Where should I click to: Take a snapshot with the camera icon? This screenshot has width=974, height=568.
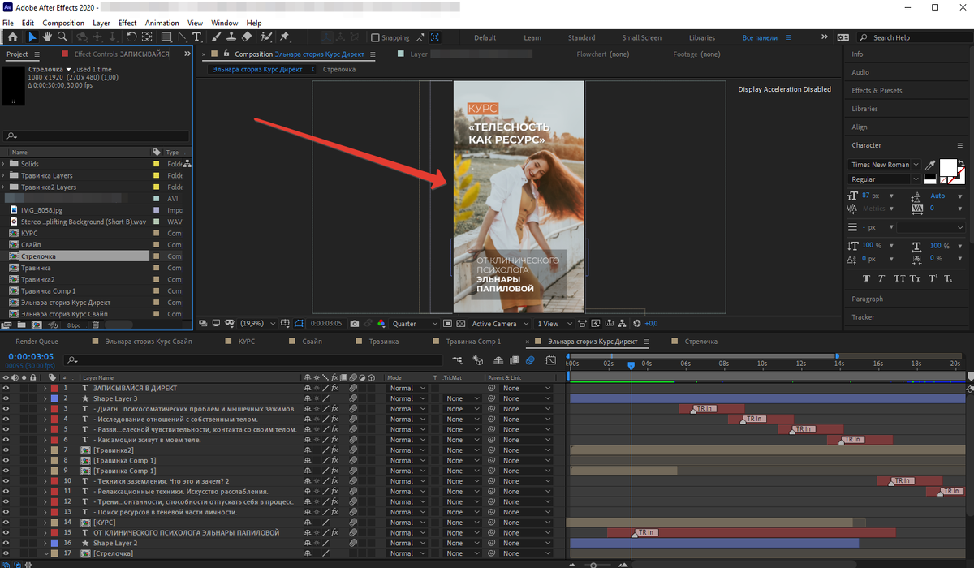355,323
